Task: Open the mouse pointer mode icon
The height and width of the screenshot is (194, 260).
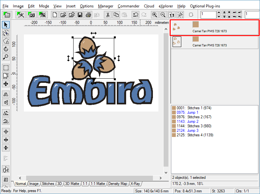Action: click(x=6, y=169)
